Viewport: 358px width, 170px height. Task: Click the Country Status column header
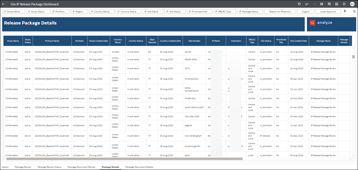pos(136,41)
